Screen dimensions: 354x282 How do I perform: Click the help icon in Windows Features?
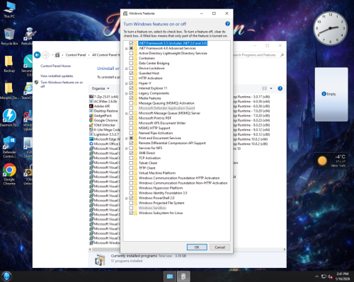click(227, 23)
